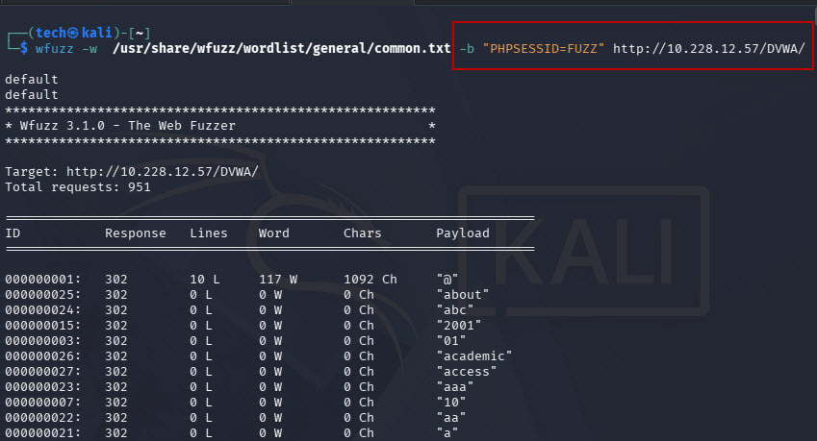
Task: Click result ID 000000001
Action: (43, 280)
